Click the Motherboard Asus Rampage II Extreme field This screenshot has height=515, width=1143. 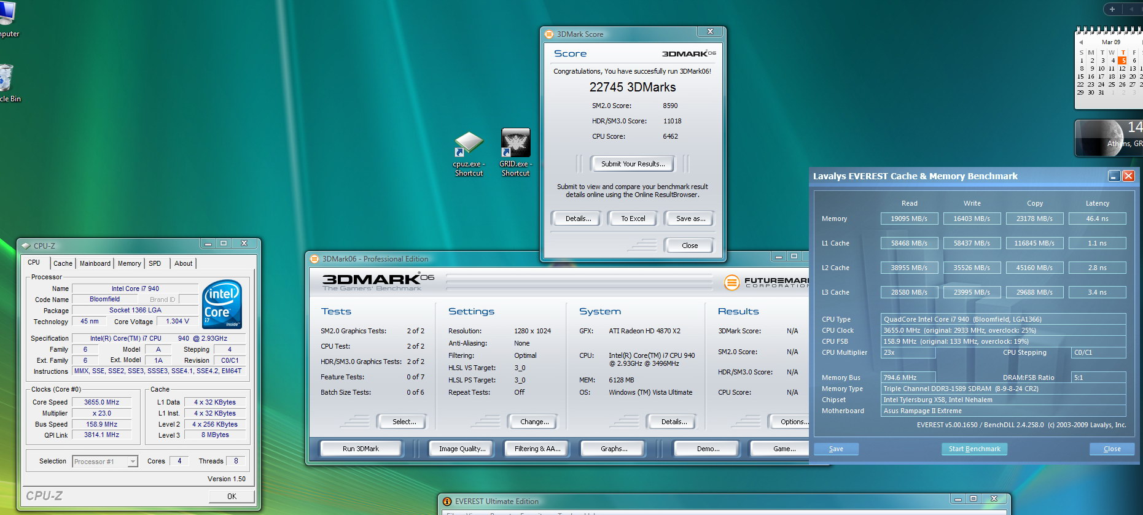pyautogui.click(x=1004, y=411)
